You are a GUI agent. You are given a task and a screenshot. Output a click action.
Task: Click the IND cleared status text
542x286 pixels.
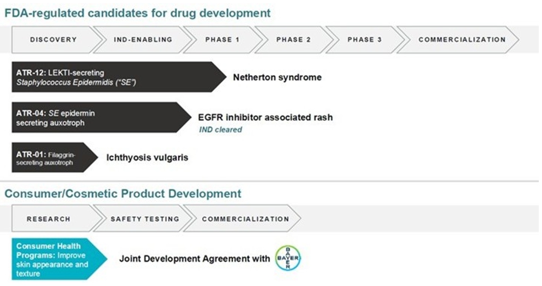[x=220, y=130]
